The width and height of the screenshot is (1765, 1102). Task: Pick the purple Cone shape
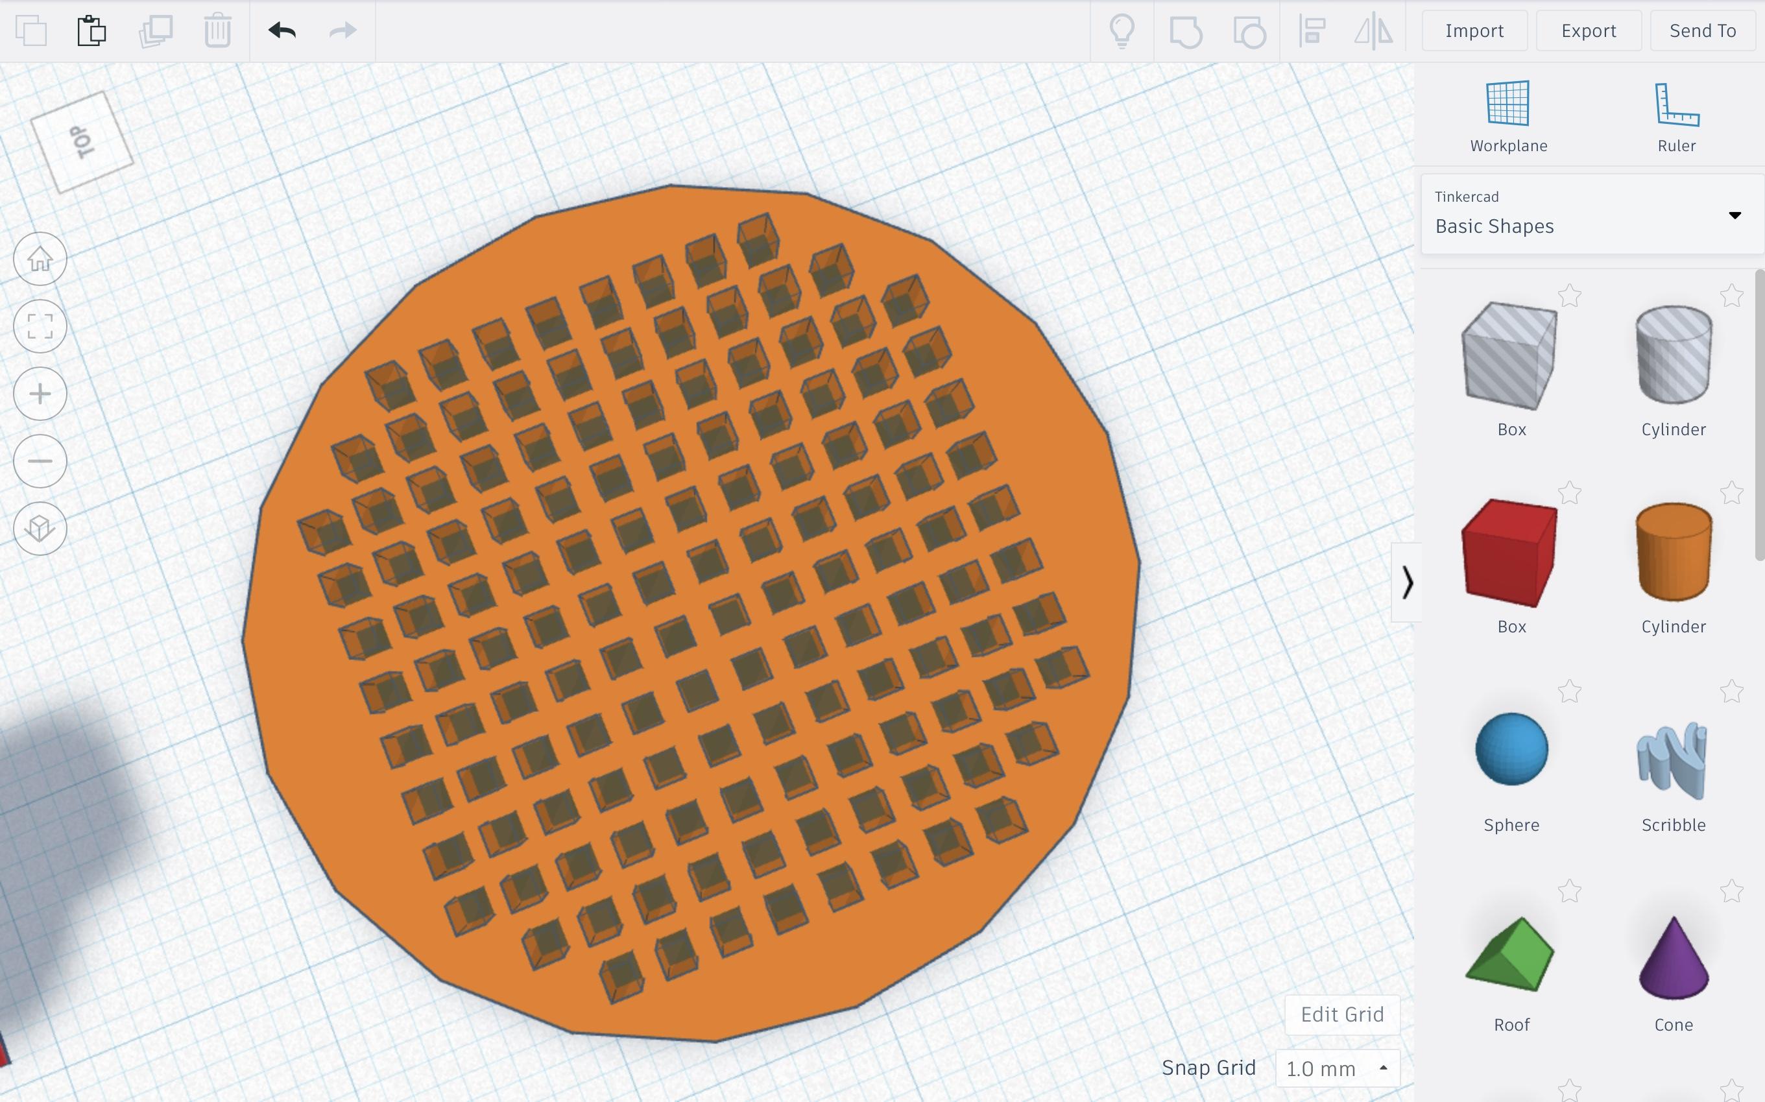1673,957
